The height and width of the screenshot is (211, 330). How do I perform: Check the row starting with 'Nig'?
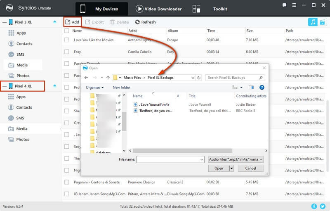tap(67, 170)
